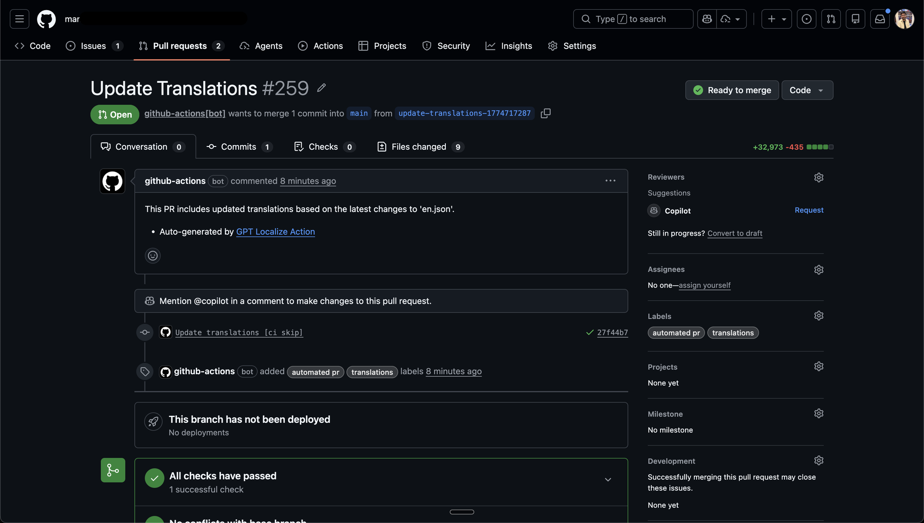The width and height of the screenshot is (924, 523).
Task: Open the Assignees gear settings
Action: [x=819, y=270]
